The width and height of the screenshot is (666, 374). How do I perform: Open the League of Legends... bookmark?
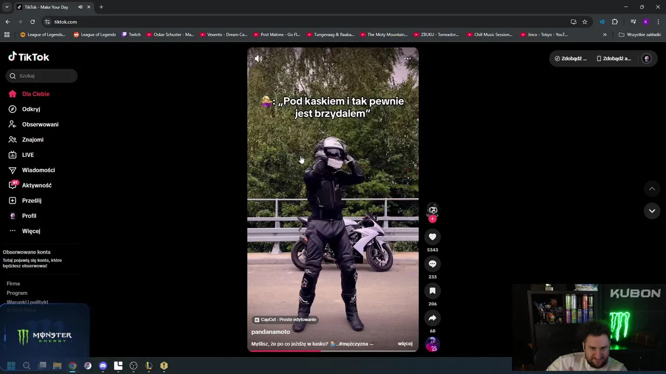point(43,35)
